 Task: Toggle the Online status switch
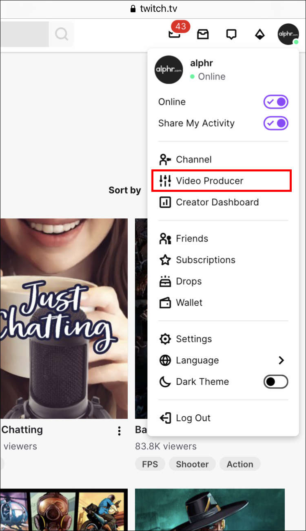[276, 102]
